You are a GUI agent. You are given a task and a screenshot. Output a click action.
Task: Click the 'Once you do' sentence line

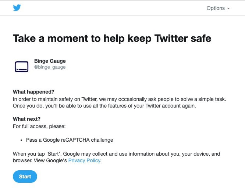(104, 106)
